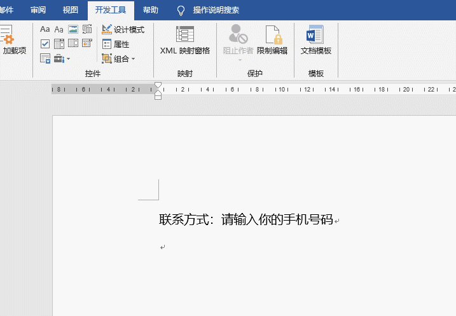The width and height of the screenshot is (456, 316).
Task: Switch to the 帮助 help tab
Action: 151,10
